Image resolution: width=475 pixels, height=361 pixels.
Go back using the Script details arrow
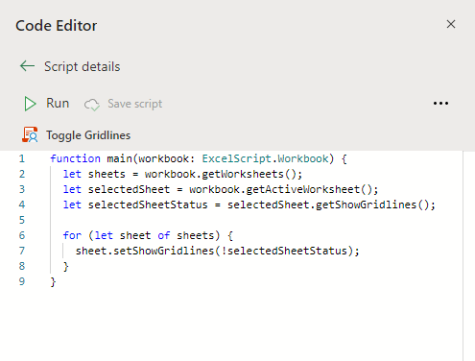[27, 66]
